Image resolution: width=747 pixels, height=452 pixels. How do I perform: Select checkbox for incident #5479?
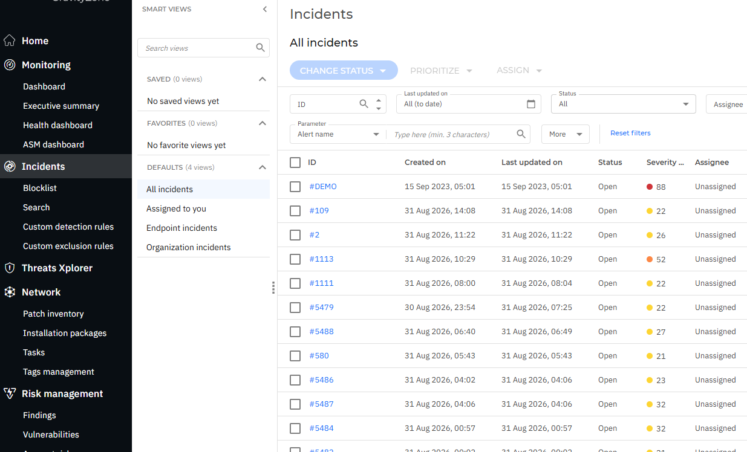point(295,308)
